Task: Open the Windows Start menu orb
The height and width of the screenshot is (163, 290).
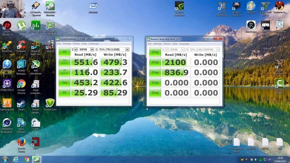Action: point(5,159)
